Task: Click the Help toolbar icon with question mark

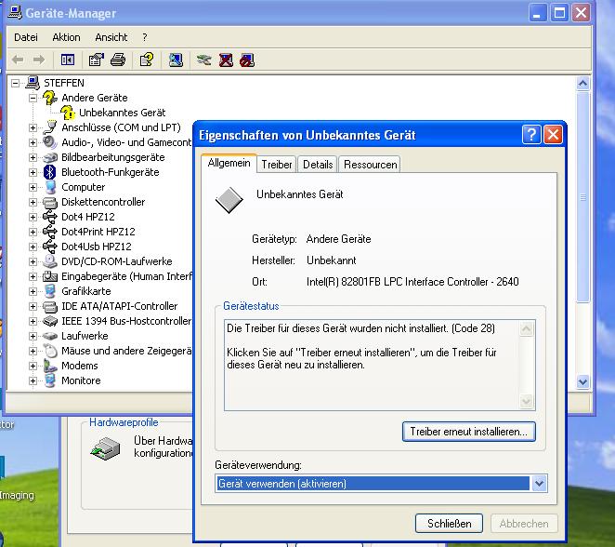Action: (147, 60)
